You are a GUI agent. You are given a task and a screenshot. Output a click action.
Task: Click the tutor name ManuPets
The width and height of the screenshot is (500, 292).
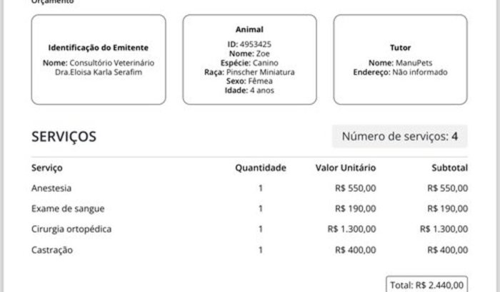pyautogui.click(x=414, y=63)
